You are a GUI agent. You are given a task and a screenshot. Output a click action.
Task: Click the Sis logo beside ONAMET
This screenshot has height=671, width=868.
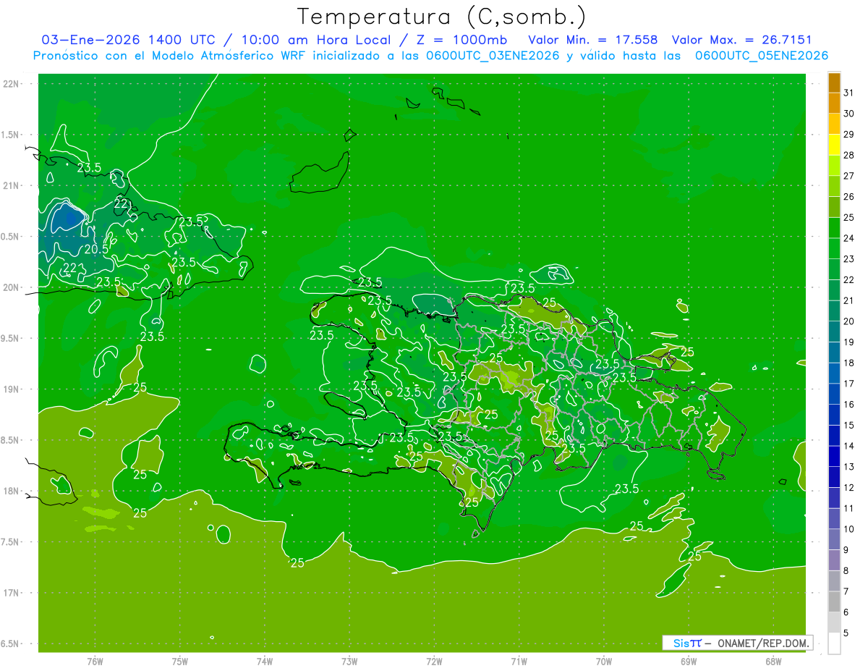pyautogui.click(x=686, y=643)
